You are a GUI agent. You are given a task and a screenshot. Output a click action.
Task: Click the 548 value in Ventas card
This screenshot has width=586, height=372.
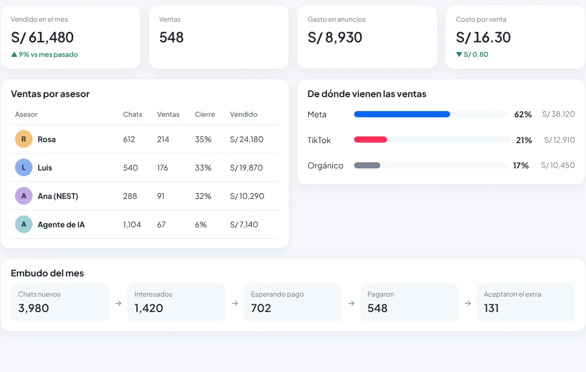click(172, 37)
